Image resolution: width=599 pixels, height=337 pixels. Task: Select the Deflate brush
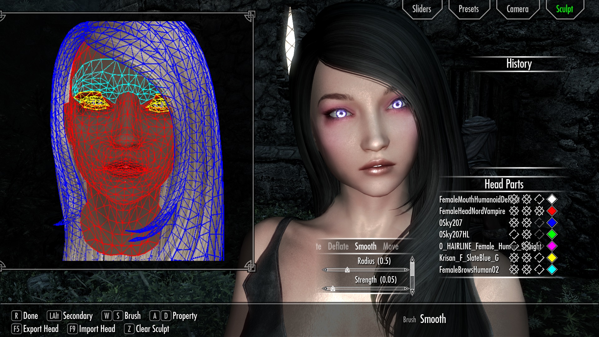(338, 247)
